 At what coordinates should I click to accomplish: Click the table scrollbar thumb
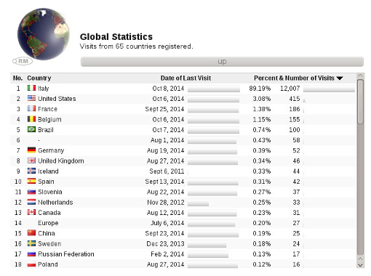tap(361, 102)
